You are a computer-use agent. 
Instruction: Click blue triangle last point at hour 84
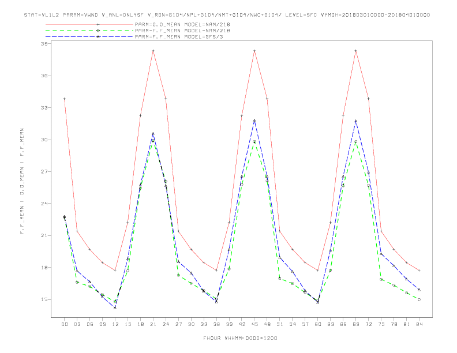(x=419, y=290)
